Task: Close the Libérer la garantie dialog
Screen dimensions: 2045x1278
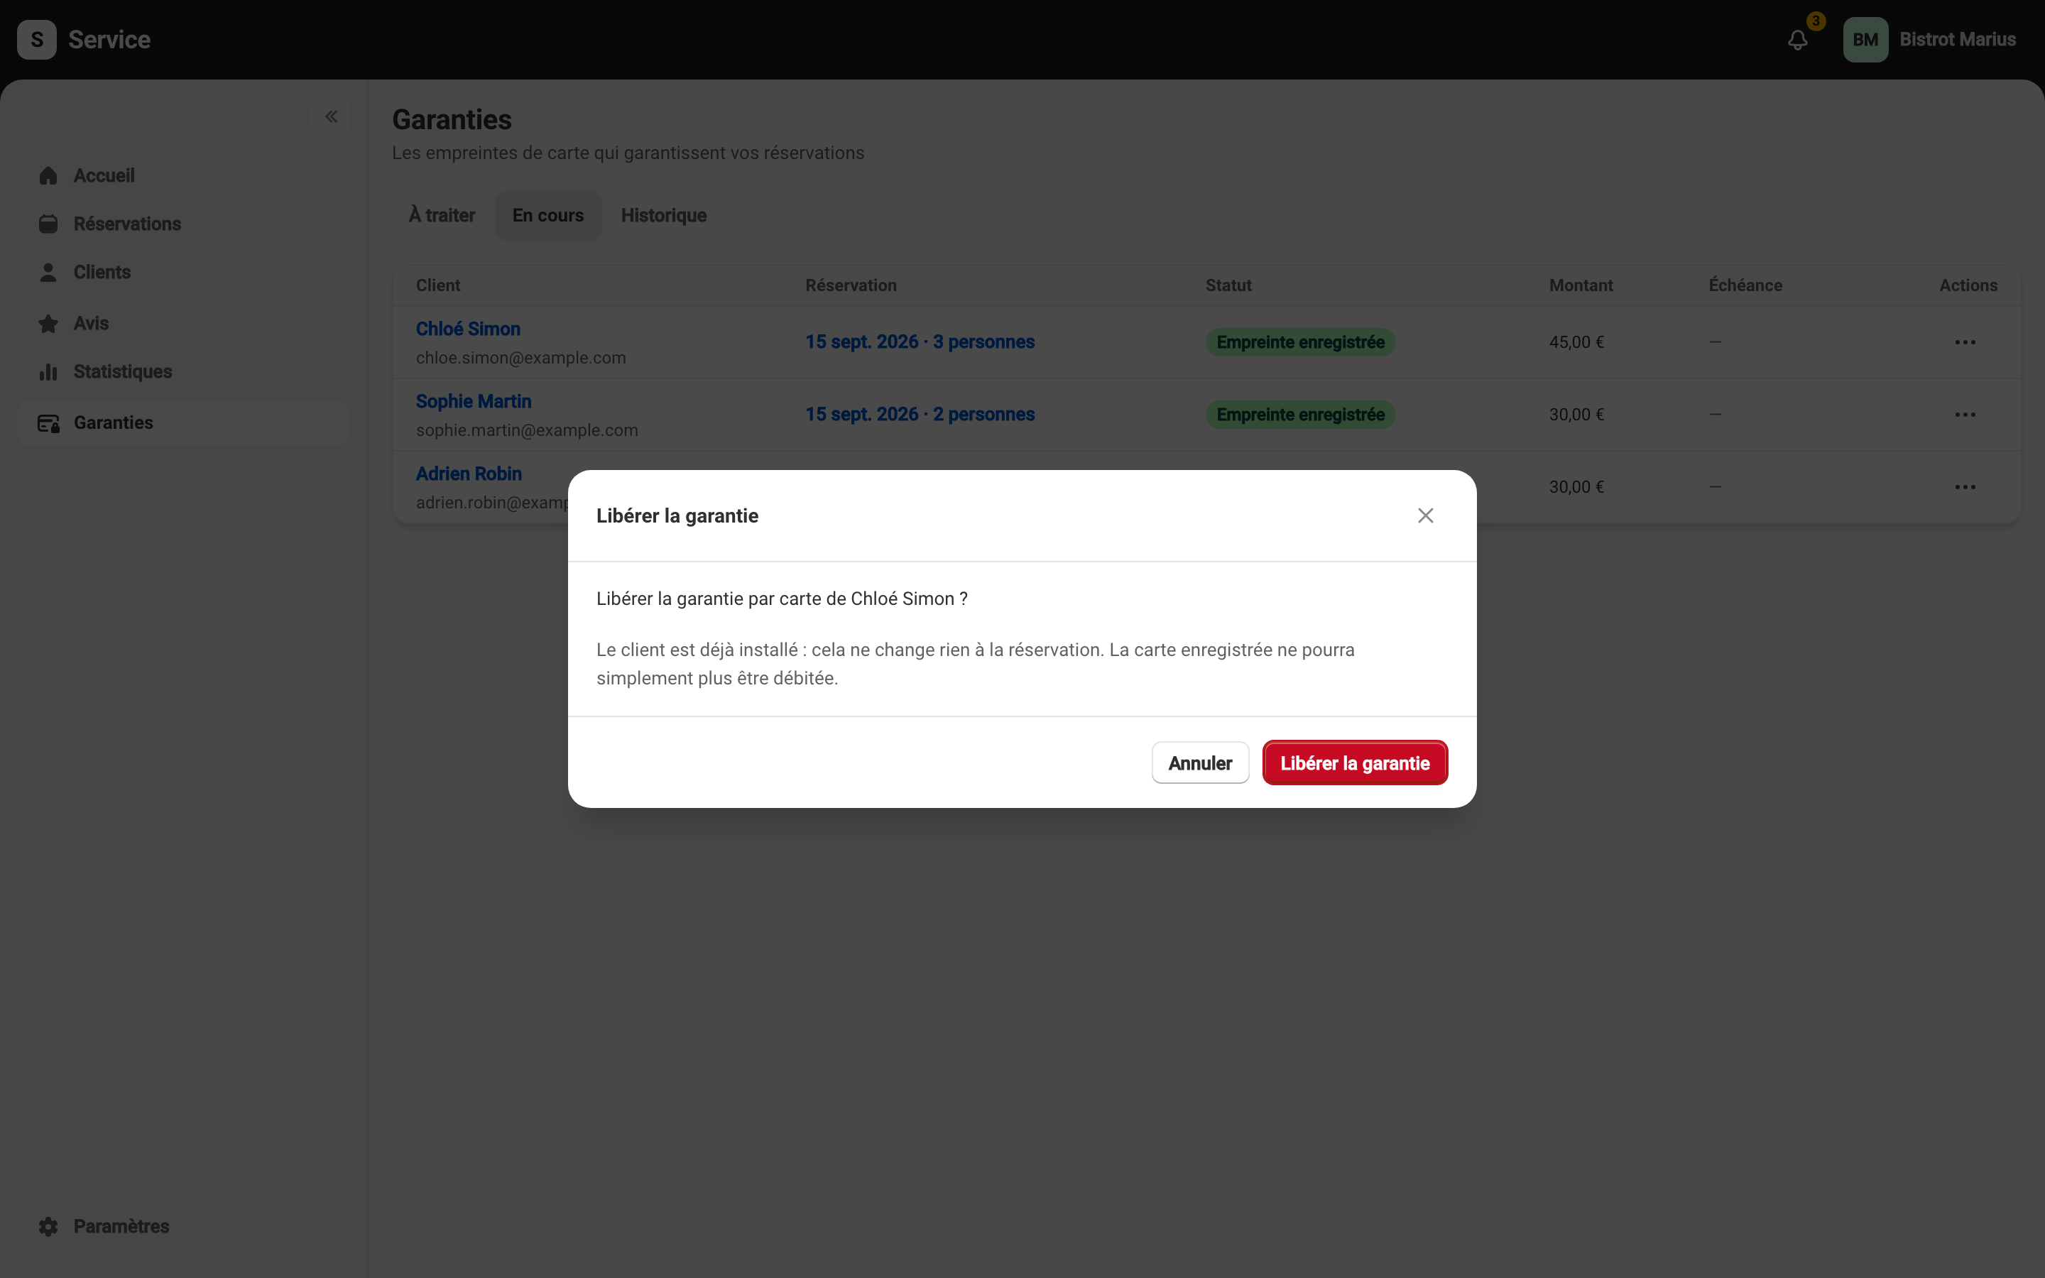Action: (1426, 515)
